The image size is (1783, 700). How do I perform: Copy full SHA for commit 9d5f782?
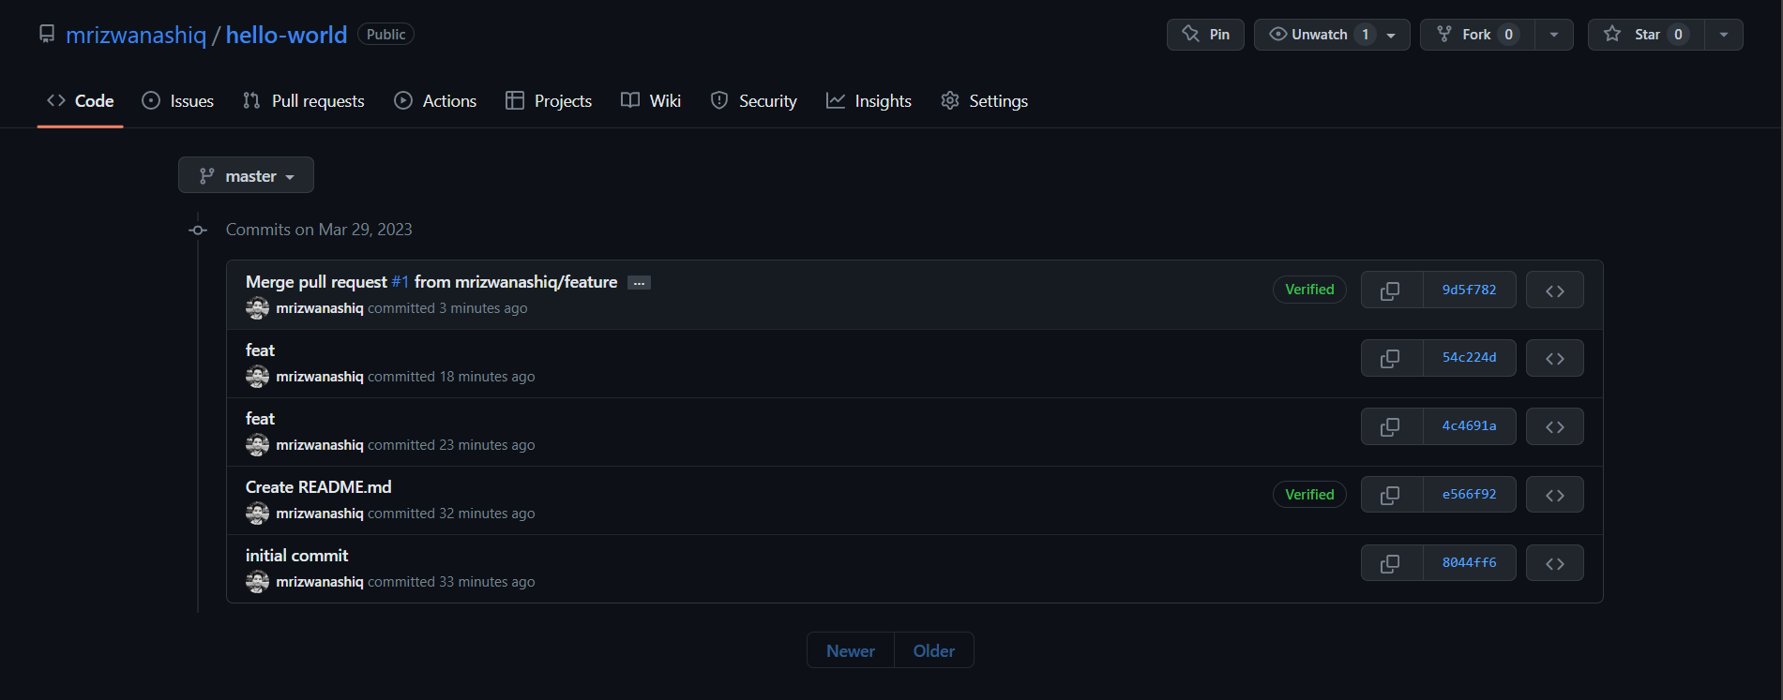tap(1392, 290)
